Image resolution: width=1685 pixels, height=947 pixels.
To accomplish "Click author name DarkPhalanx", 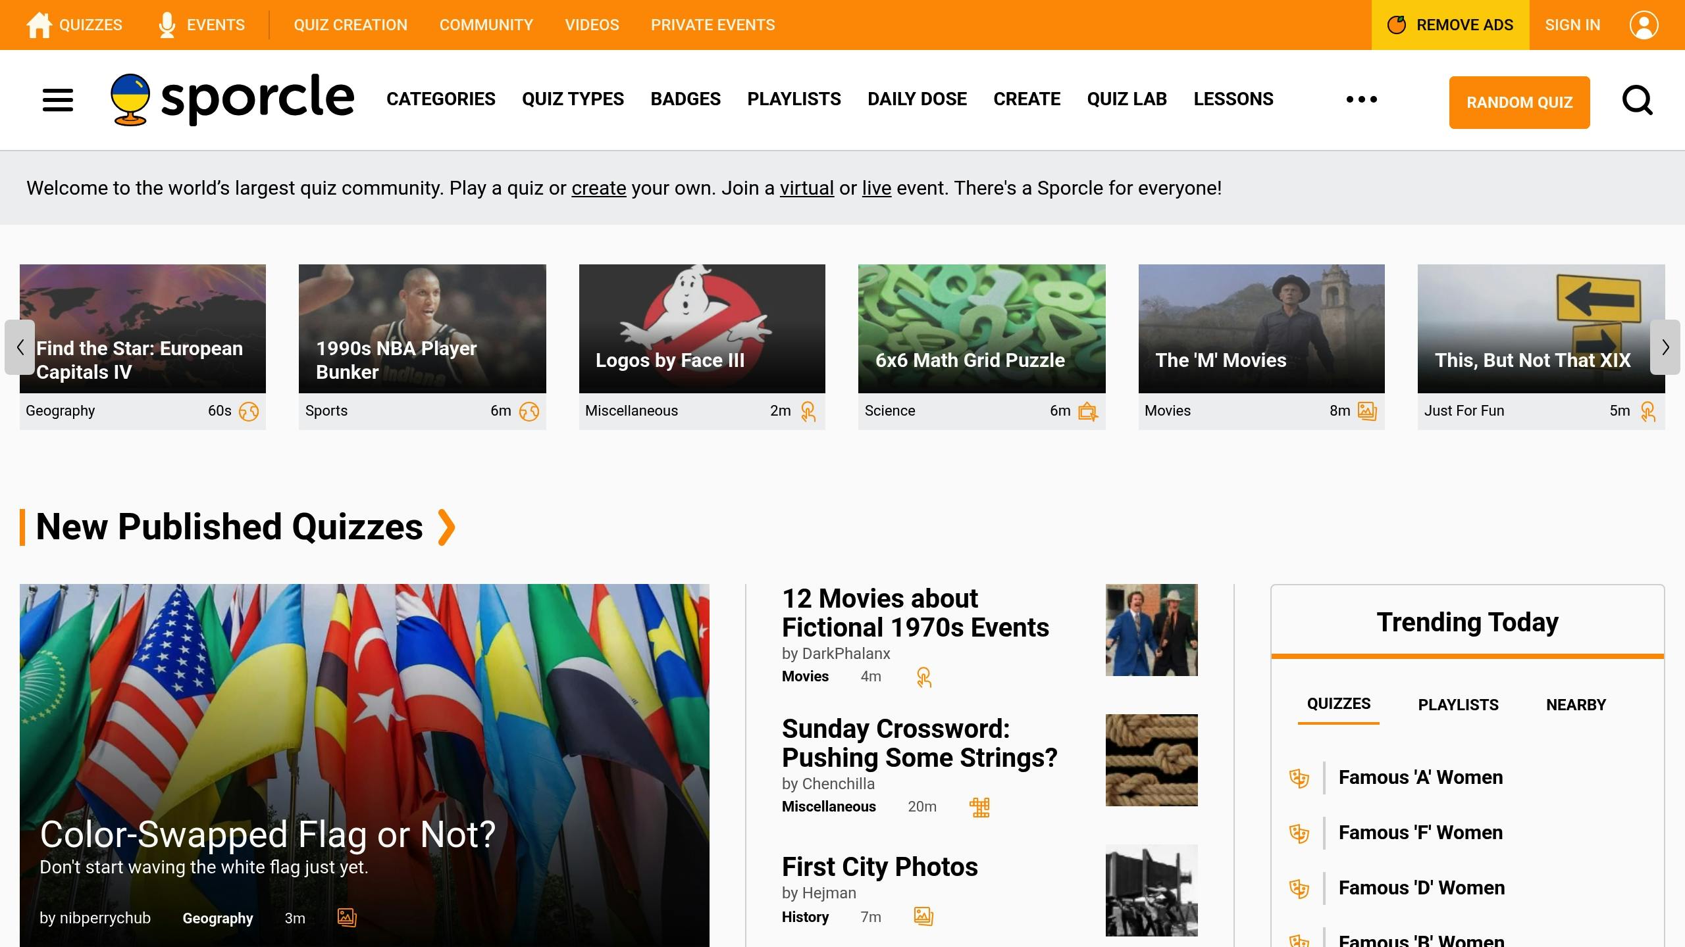I will [846, 654].
